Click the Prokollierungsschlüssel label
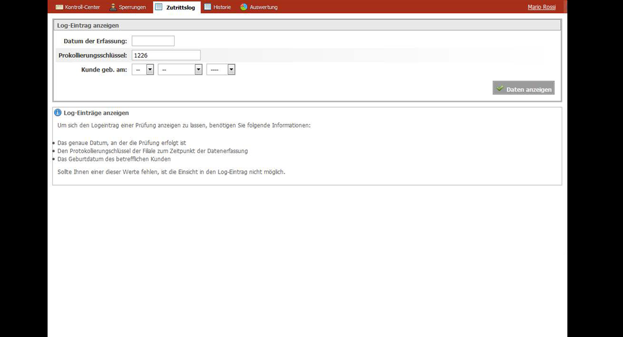 point(92,55)
